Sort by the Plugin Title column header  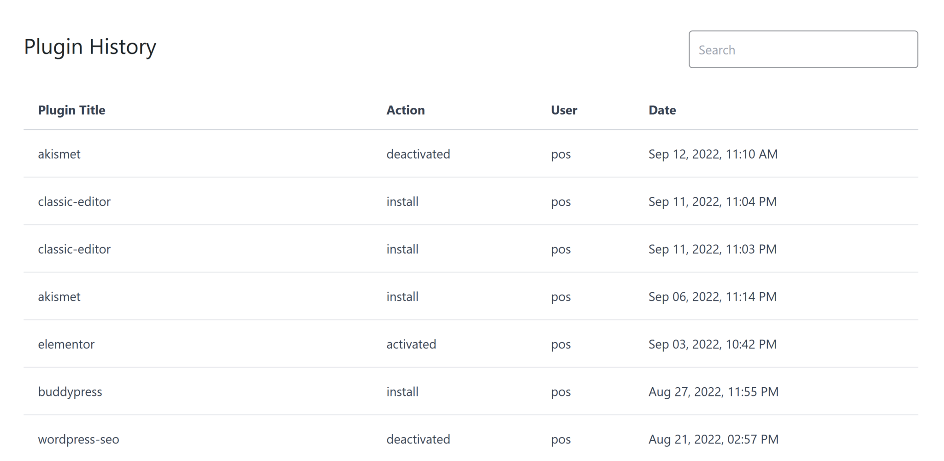71,110
